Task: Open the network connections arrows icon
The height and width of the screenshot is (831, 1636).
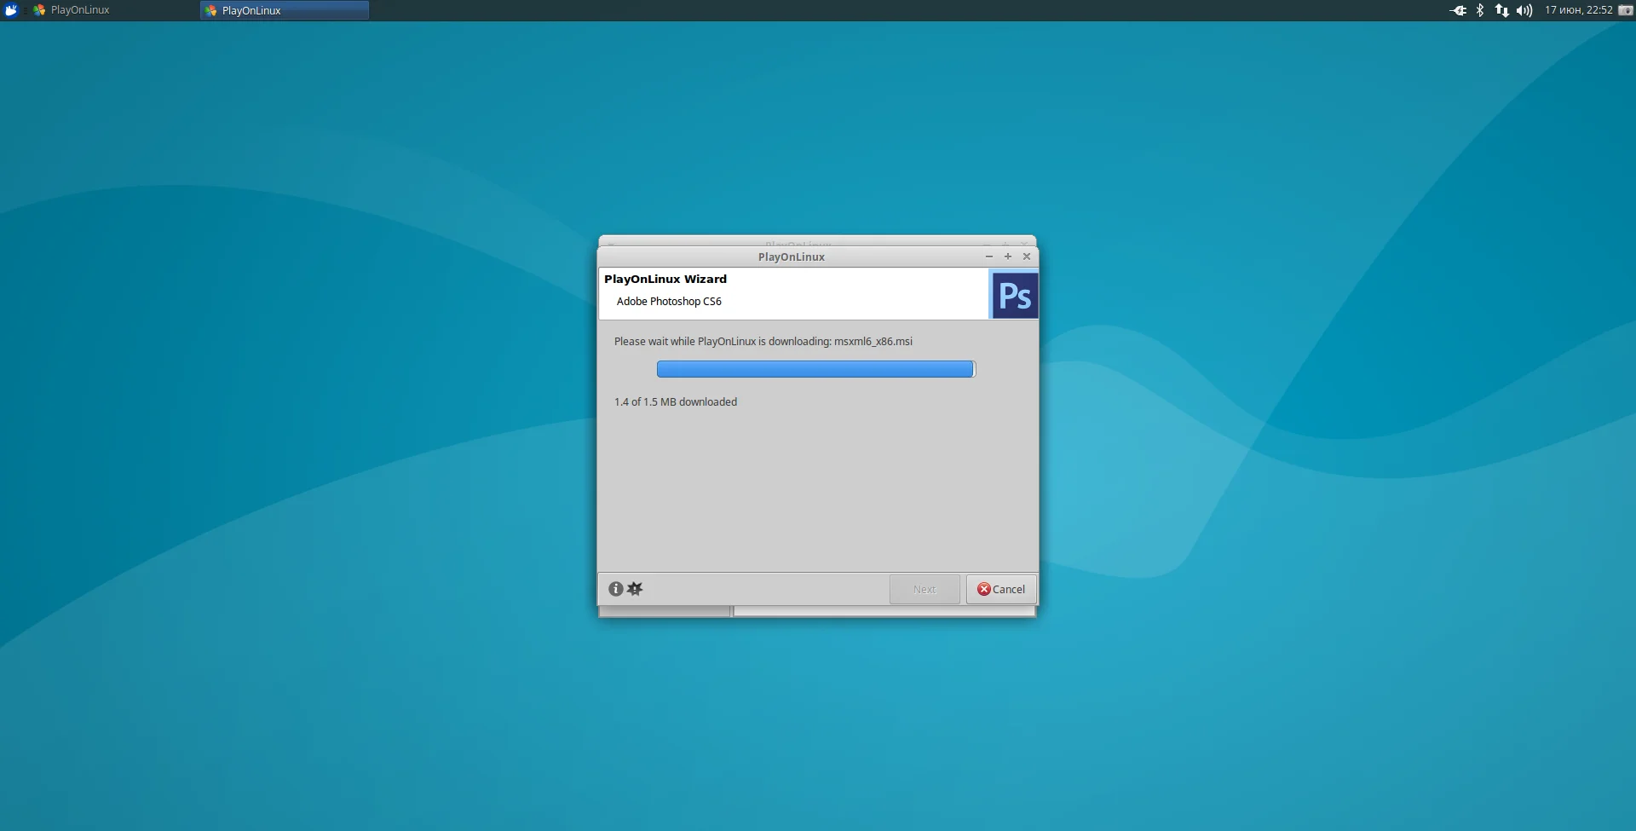Action: point(1501,10)
